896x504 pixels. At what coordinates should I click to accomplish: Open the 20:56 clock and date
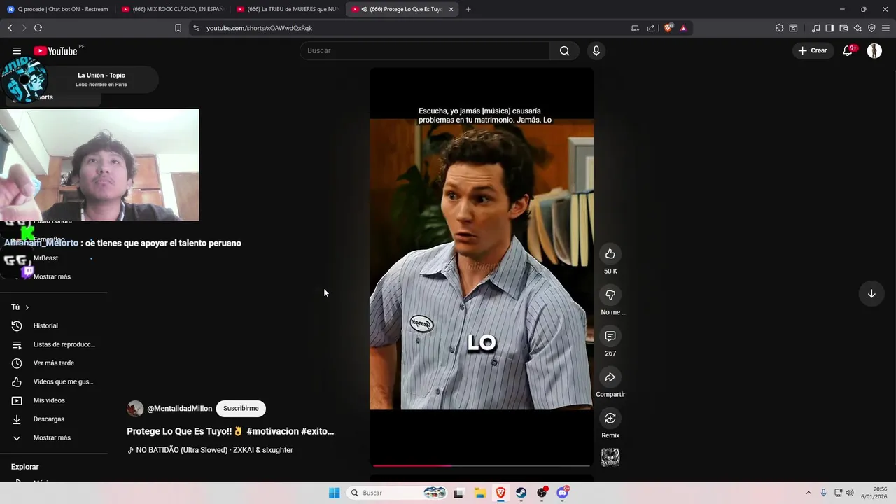point(875,493)
